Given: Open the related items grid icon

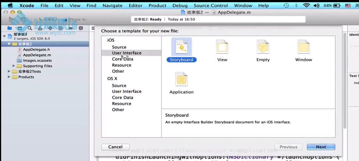Looking at the screenshot, I should click(x=93, y=28).
